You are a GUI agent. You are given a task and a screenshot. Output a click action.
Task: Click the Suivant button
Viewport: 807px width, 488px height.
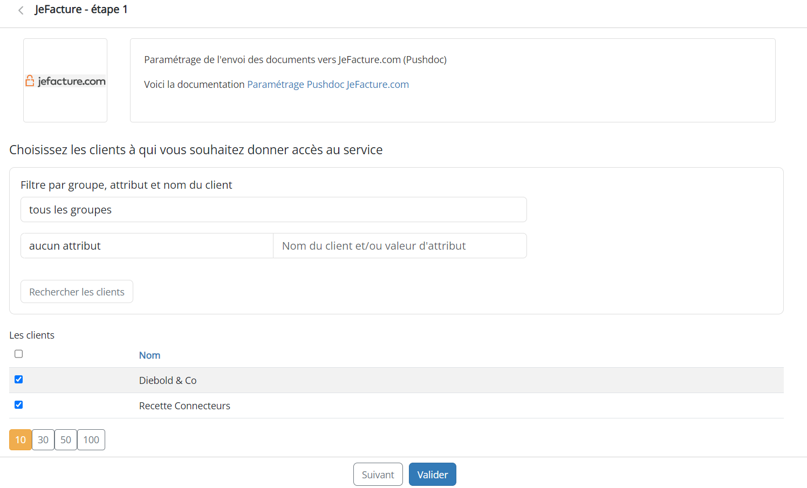[x=378, y=475]
